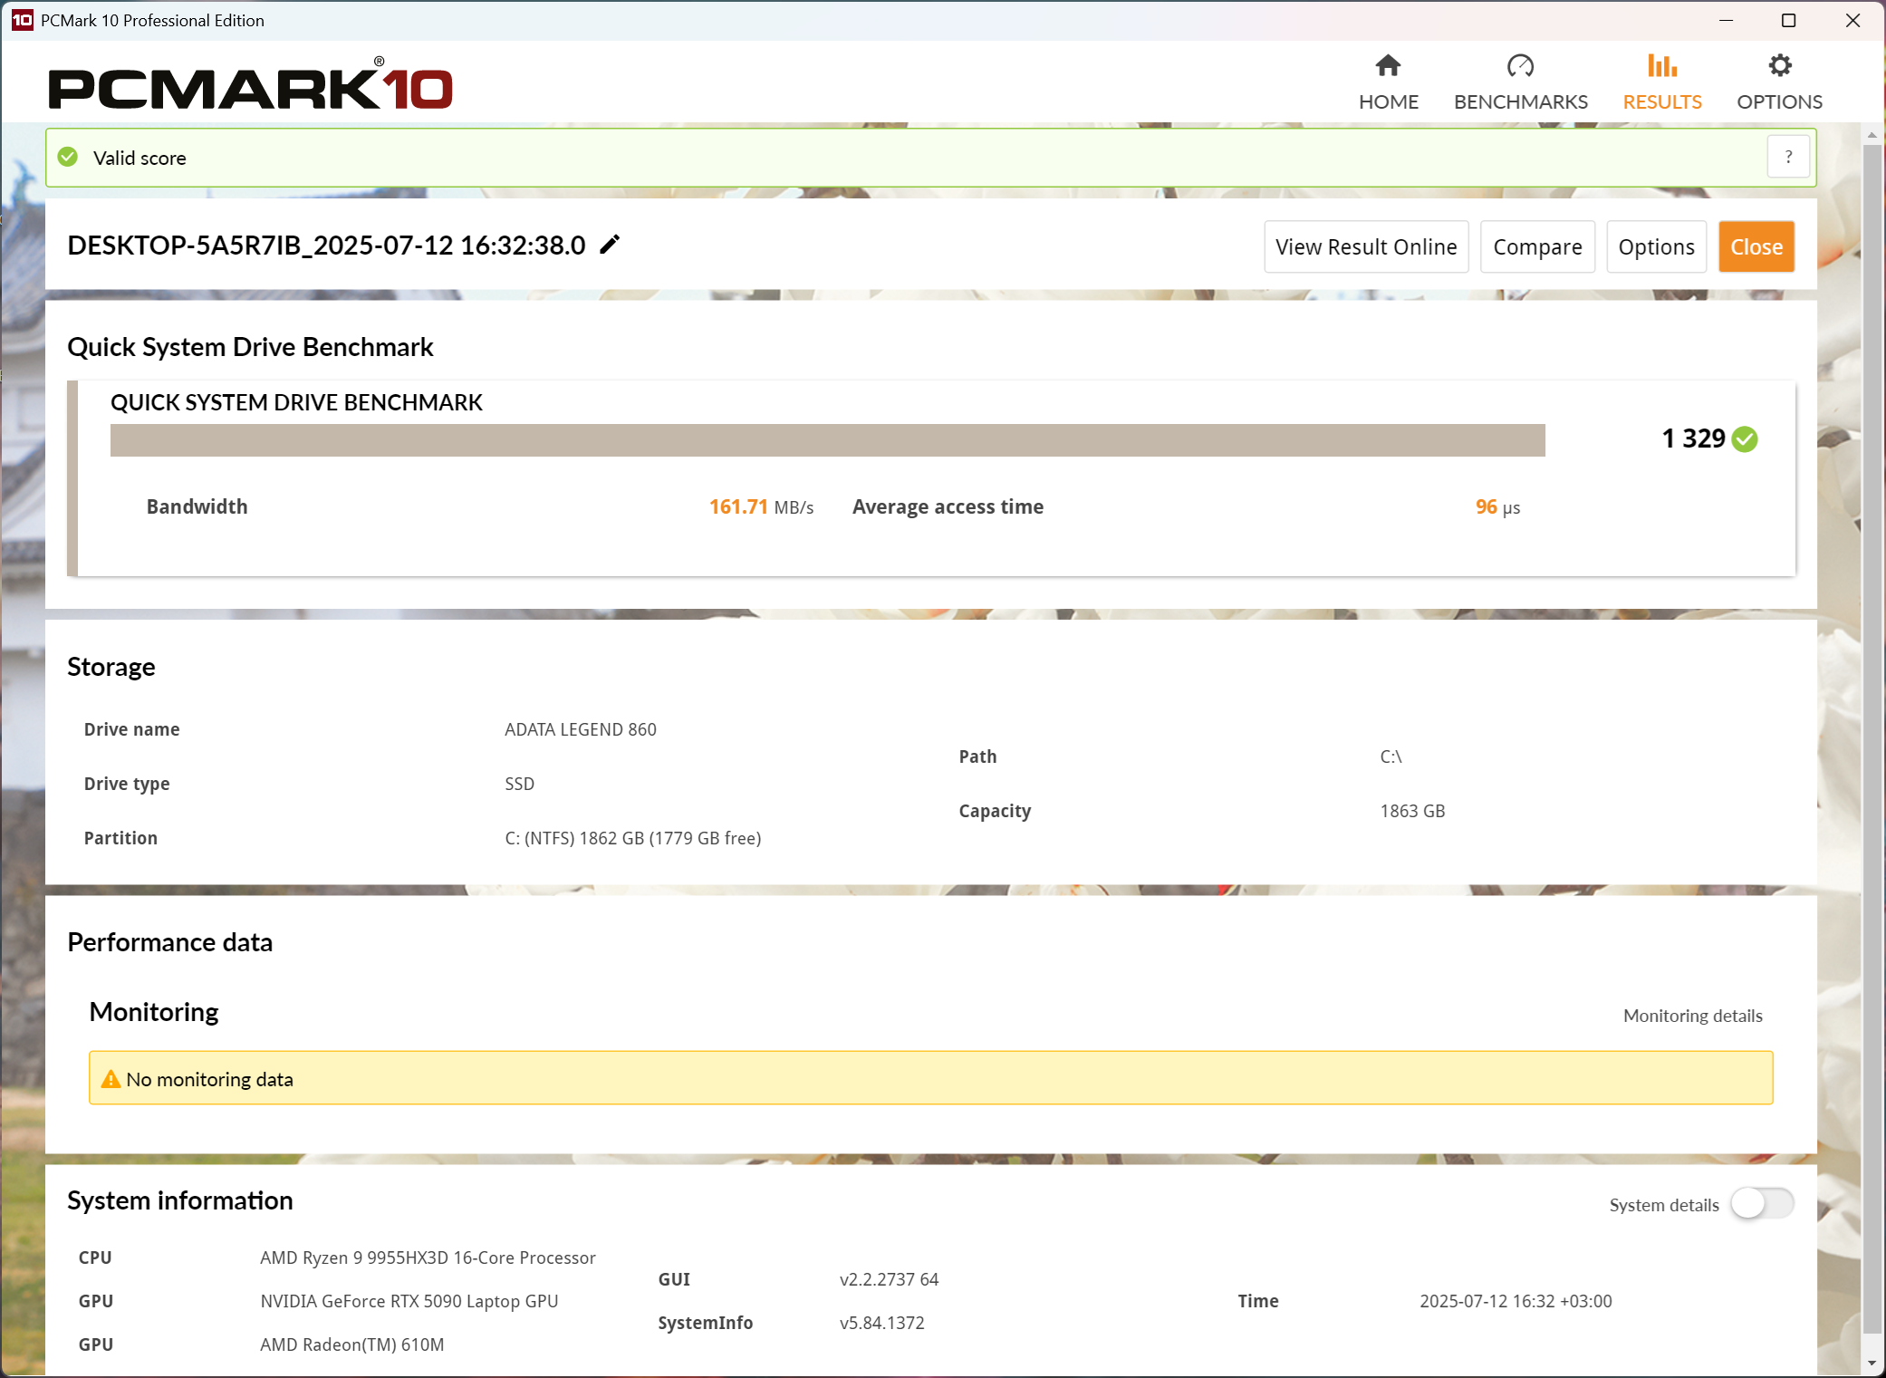Image resolution: width=1886 pixels, height=1378 pixels.
Task: Go to the HOME tab label
Action: pyautogui.click(x=1388, y=101)
